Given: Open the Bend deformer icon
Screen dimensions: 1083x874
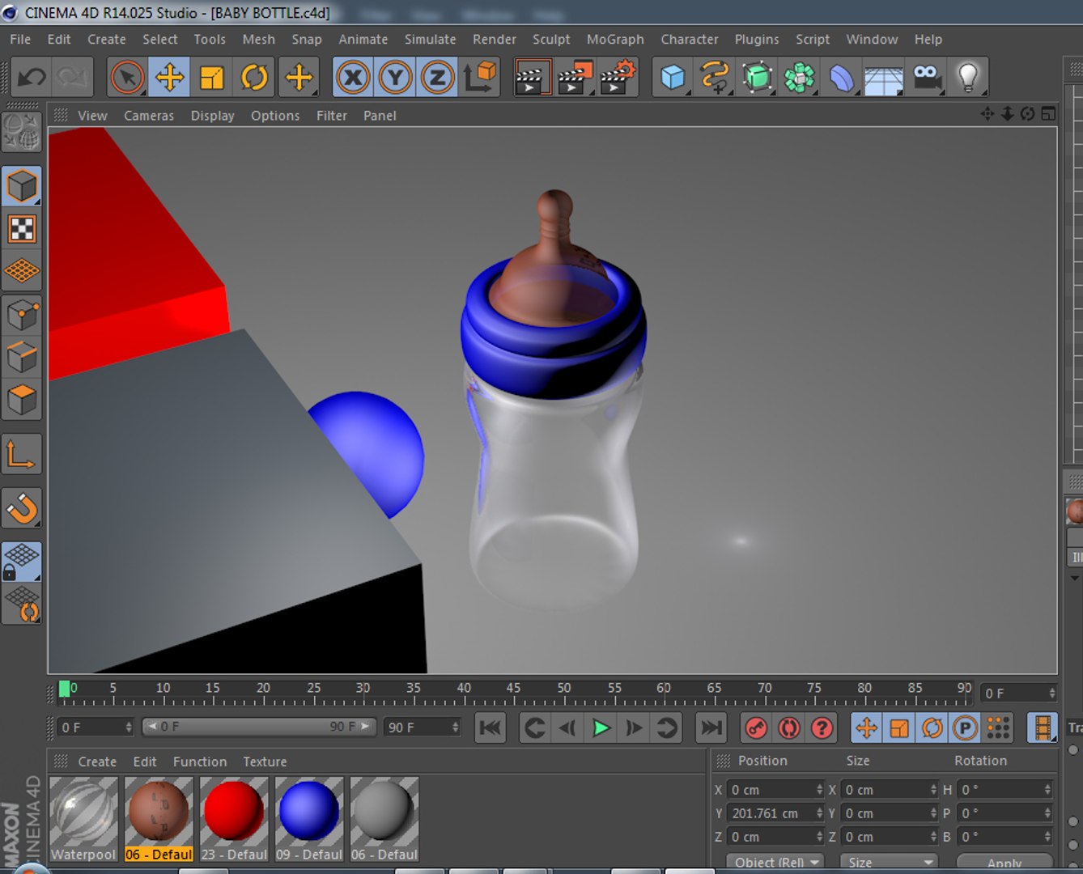Looking at the screenshot, I should pos(841,78).
